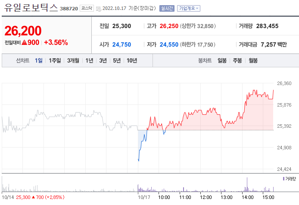Select the 3년 chart period
The width and height of the screenshot is (299, 205).
103,60
